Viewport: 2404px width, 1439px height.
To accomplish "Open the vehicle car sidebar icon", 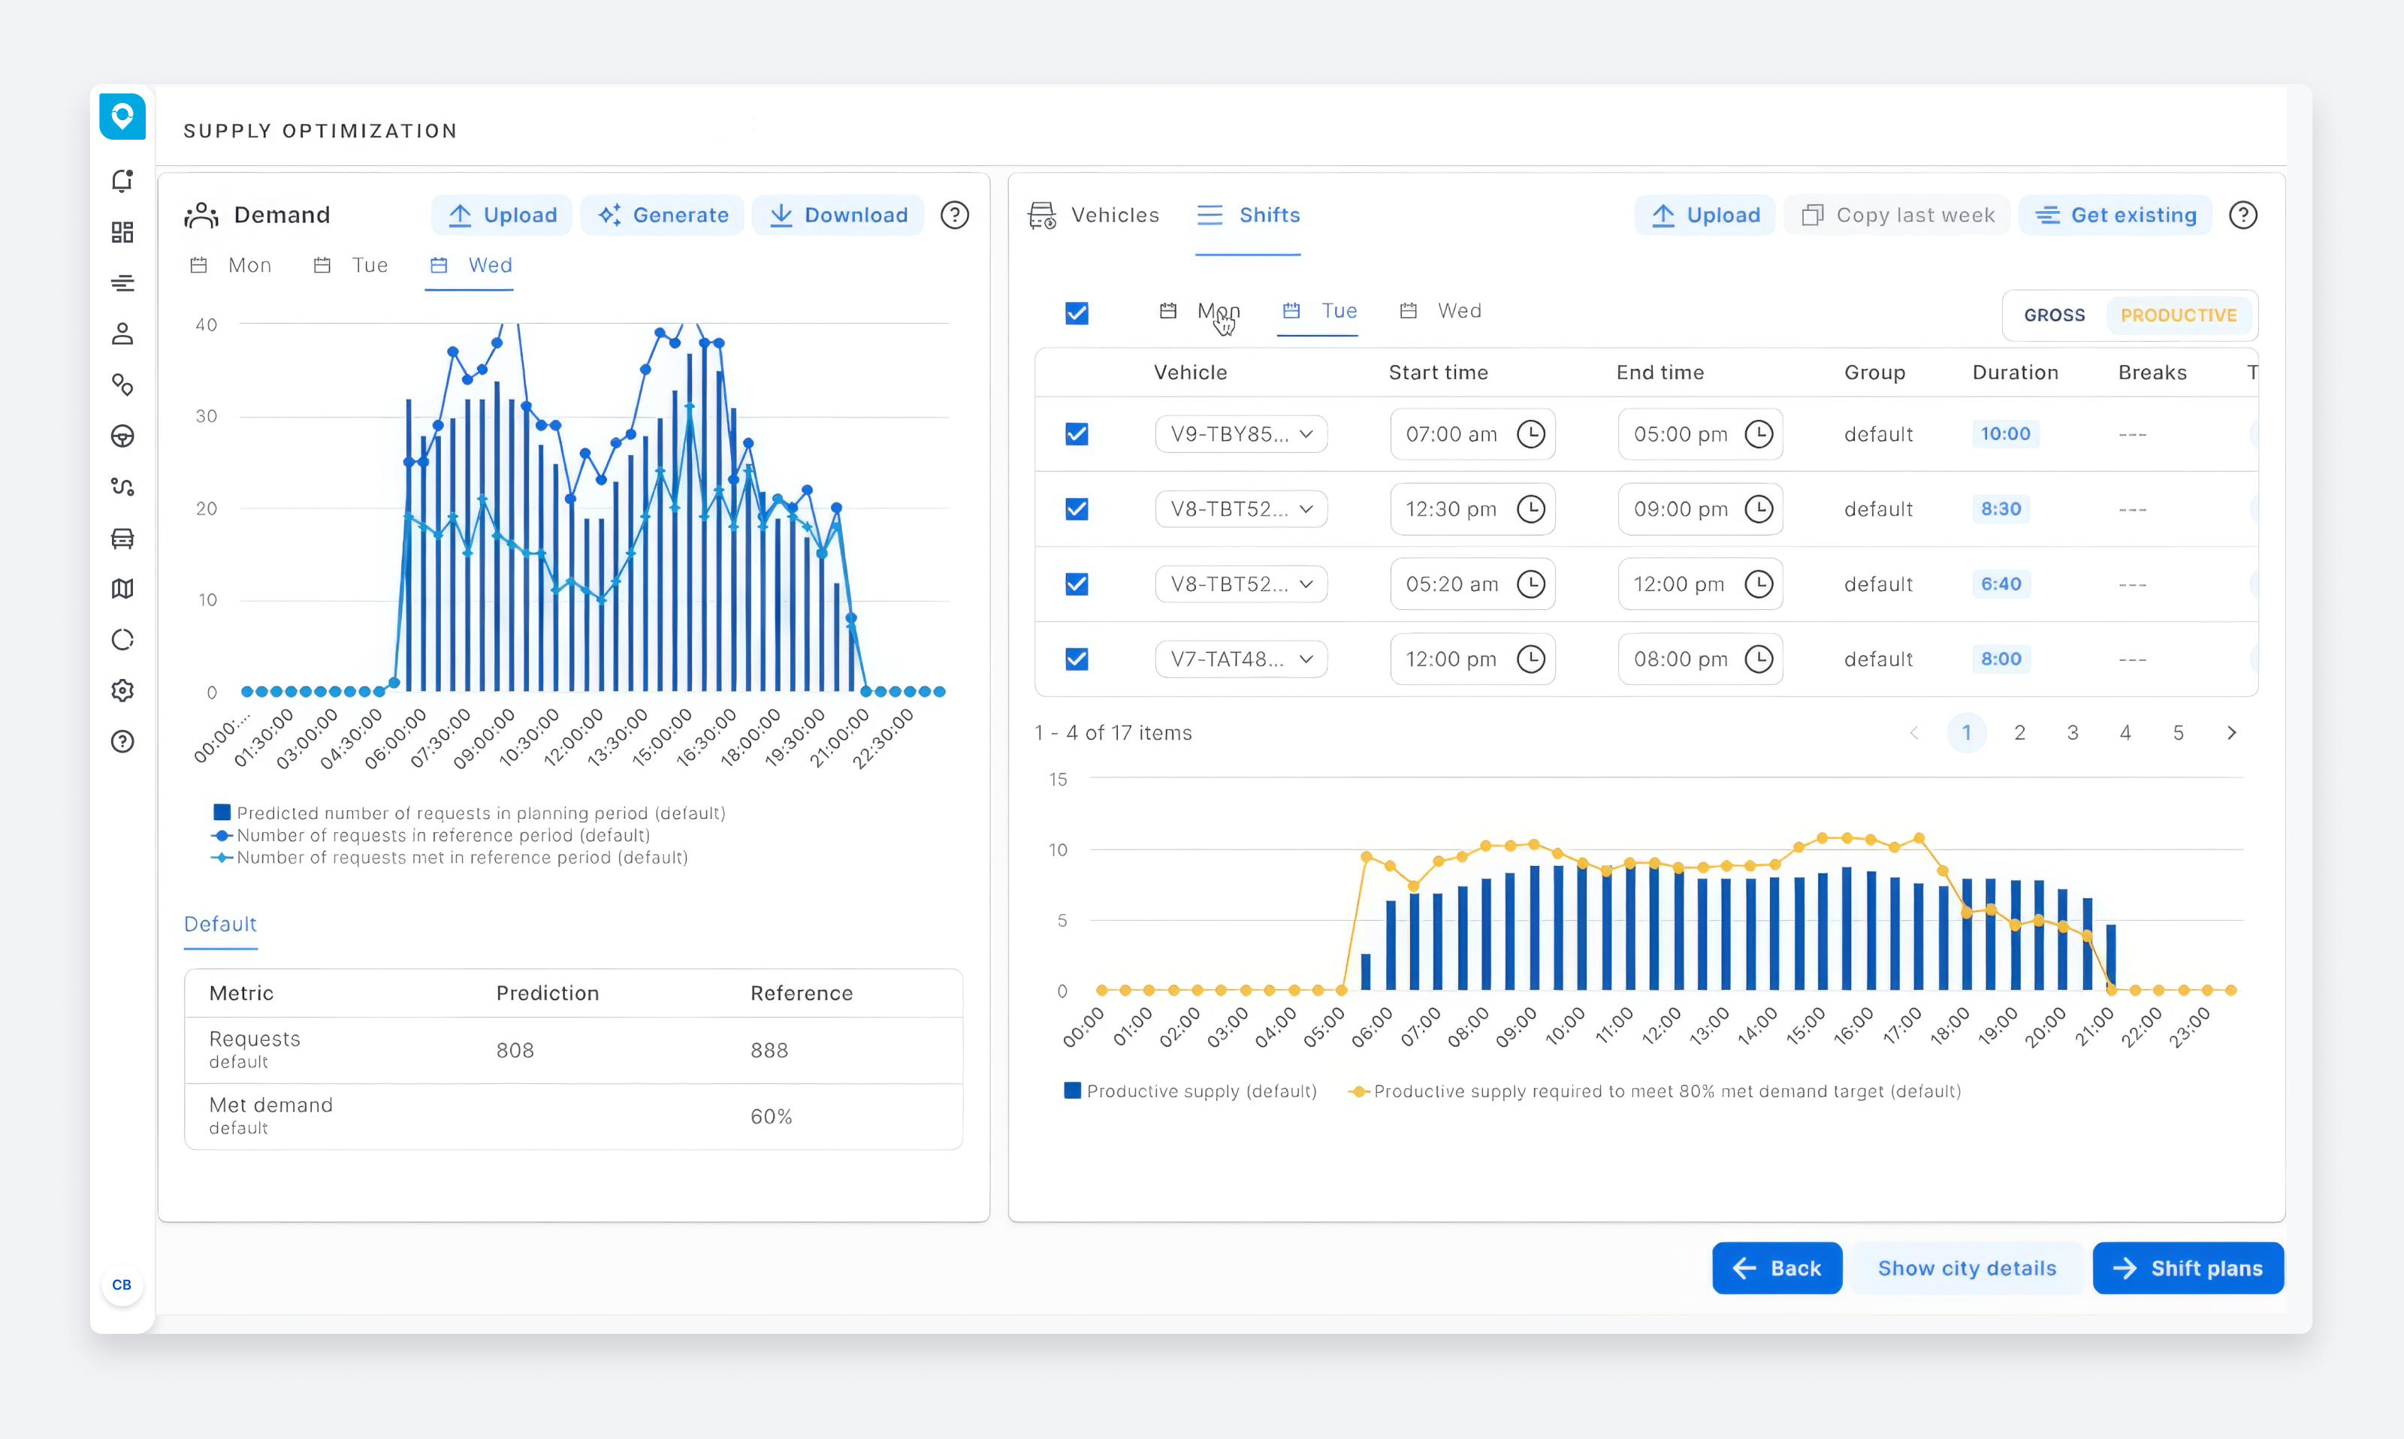I will (122, 538).
